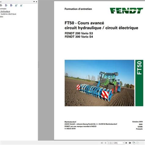Image resolution: width=145 pixels, height=145 pixels.
Task: Click the 'FENDT 200 Vario S3' line
Action: (x=79, y=33)
